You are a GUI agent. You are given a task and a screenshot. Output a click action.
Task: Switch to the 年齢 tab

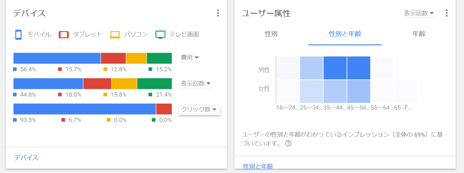coord(419,34)
